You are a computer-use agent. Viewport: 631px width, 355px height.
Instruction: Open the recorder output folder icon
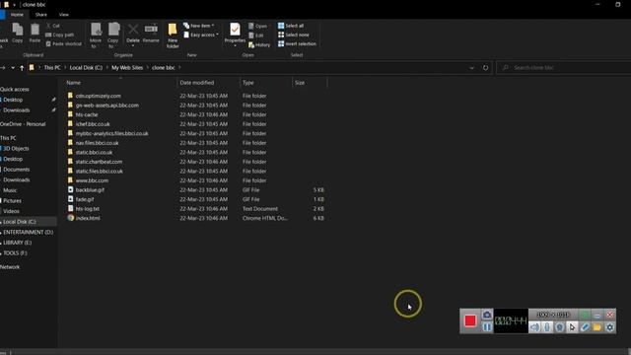coord(597,327)
